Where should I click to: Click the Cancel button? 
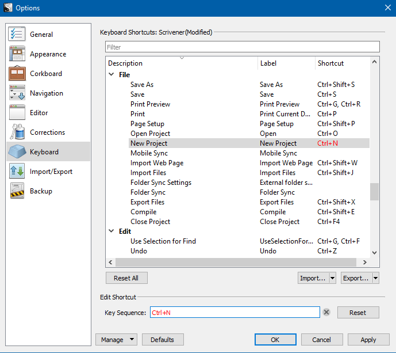(x=322, y=339)
